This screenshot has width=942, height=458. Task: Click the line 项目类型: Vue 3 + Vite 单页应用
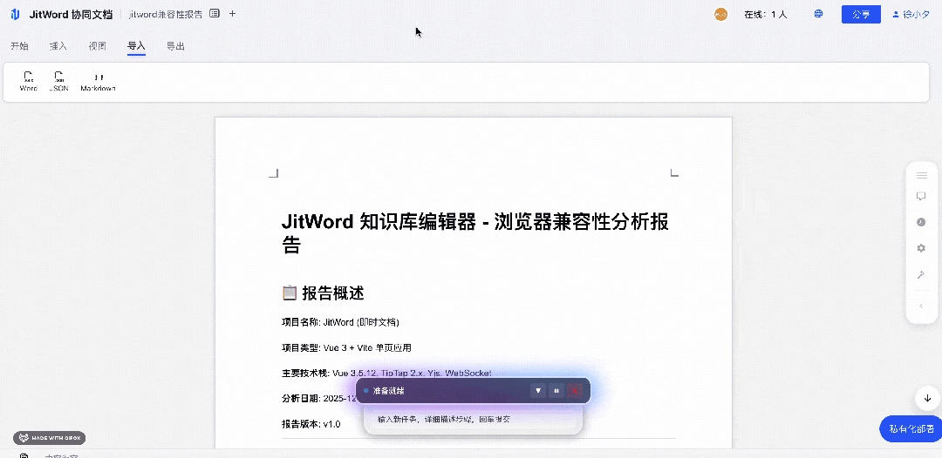pos(346,347)
